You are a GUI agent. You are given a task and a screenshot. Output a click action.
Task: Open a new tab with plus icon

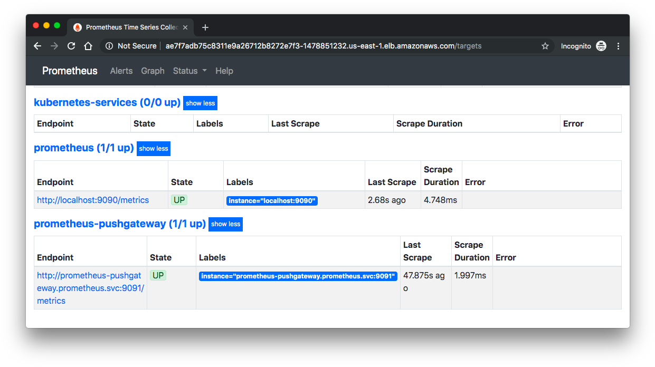click(x=205, y=27)
